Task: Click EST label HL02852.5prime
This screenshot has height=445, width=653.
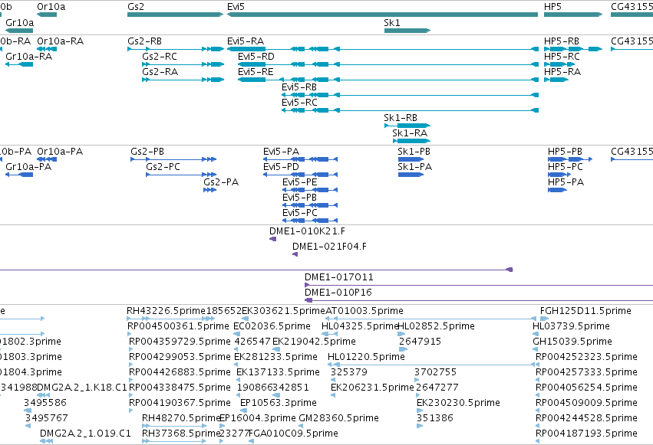Action: [x=437, y=326]
